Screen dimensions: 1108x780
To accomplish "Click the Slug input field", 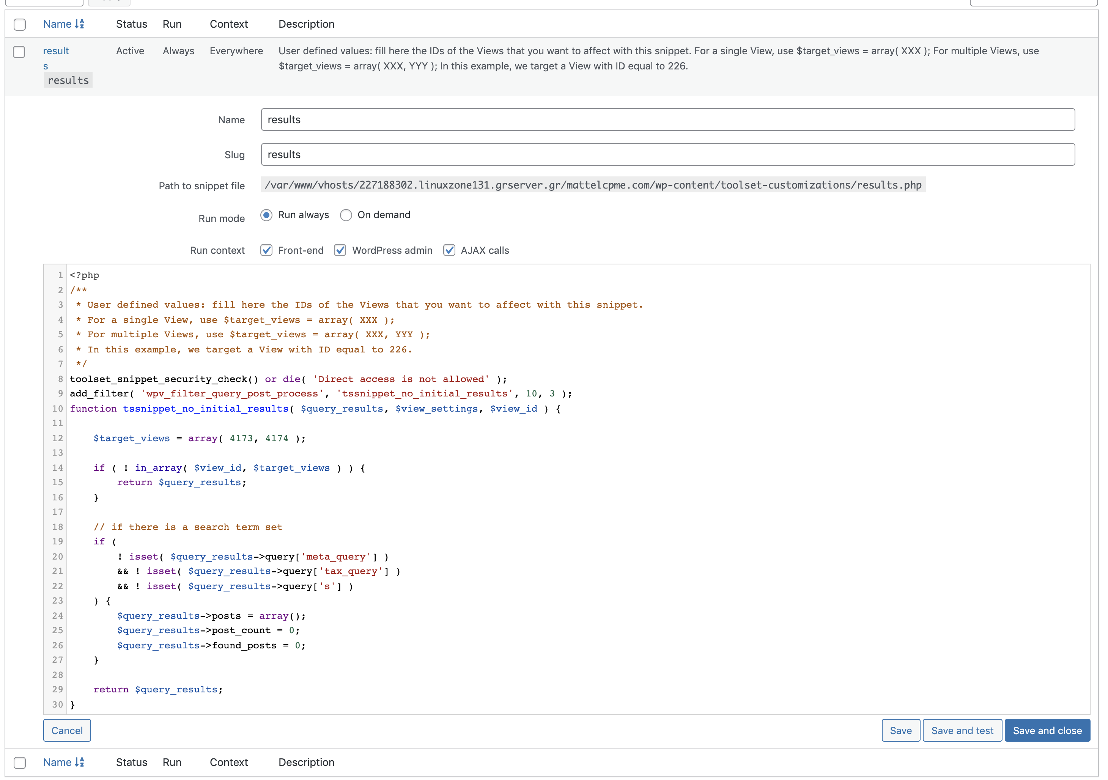I will click(668, 154).
